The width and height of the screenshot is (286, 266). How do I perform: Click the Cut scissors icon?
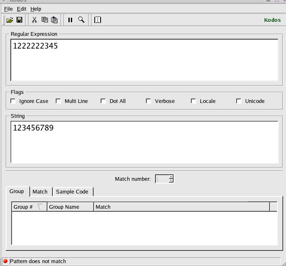[35, 20]
